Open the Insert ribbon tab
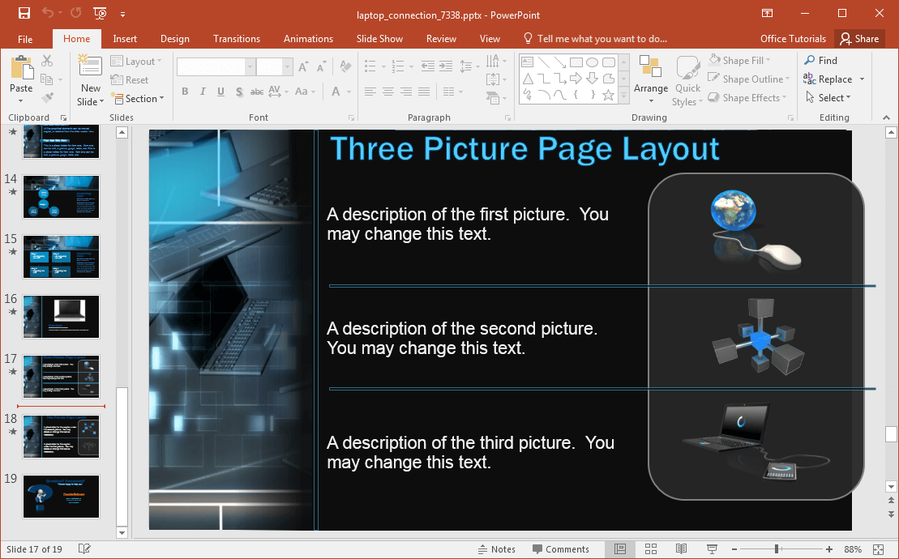Screen dimensions: 899x559 [x=125, y=39]
